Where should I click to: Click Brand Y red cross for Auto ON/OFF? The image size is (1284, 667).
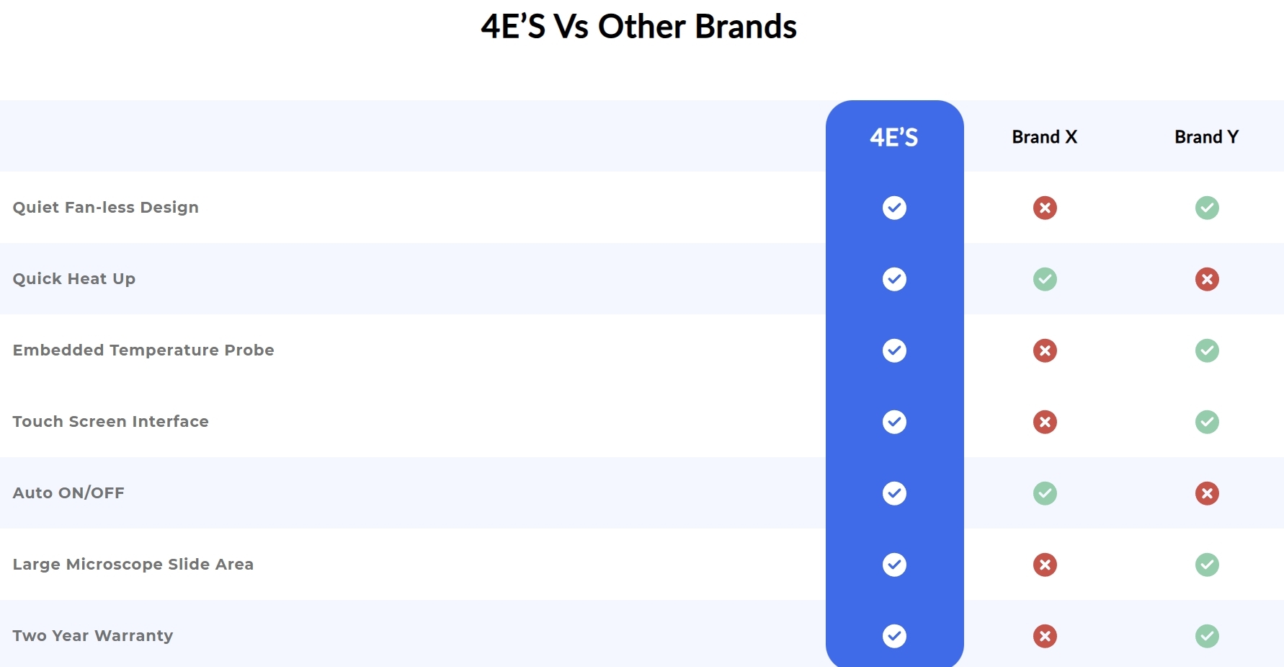coord(1207,493)
